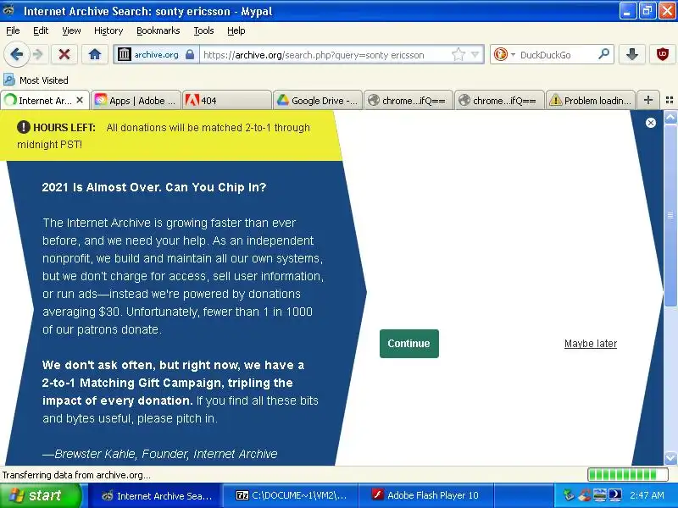Click the moon monitor tray icon
678x508 pixels.
pyautogui.click(x=615, y=495)
